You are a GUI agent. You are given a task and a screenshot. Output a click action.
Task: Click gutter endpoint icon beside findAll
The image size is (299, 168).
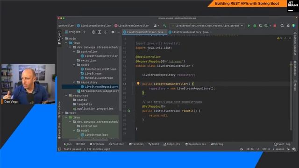129,111
